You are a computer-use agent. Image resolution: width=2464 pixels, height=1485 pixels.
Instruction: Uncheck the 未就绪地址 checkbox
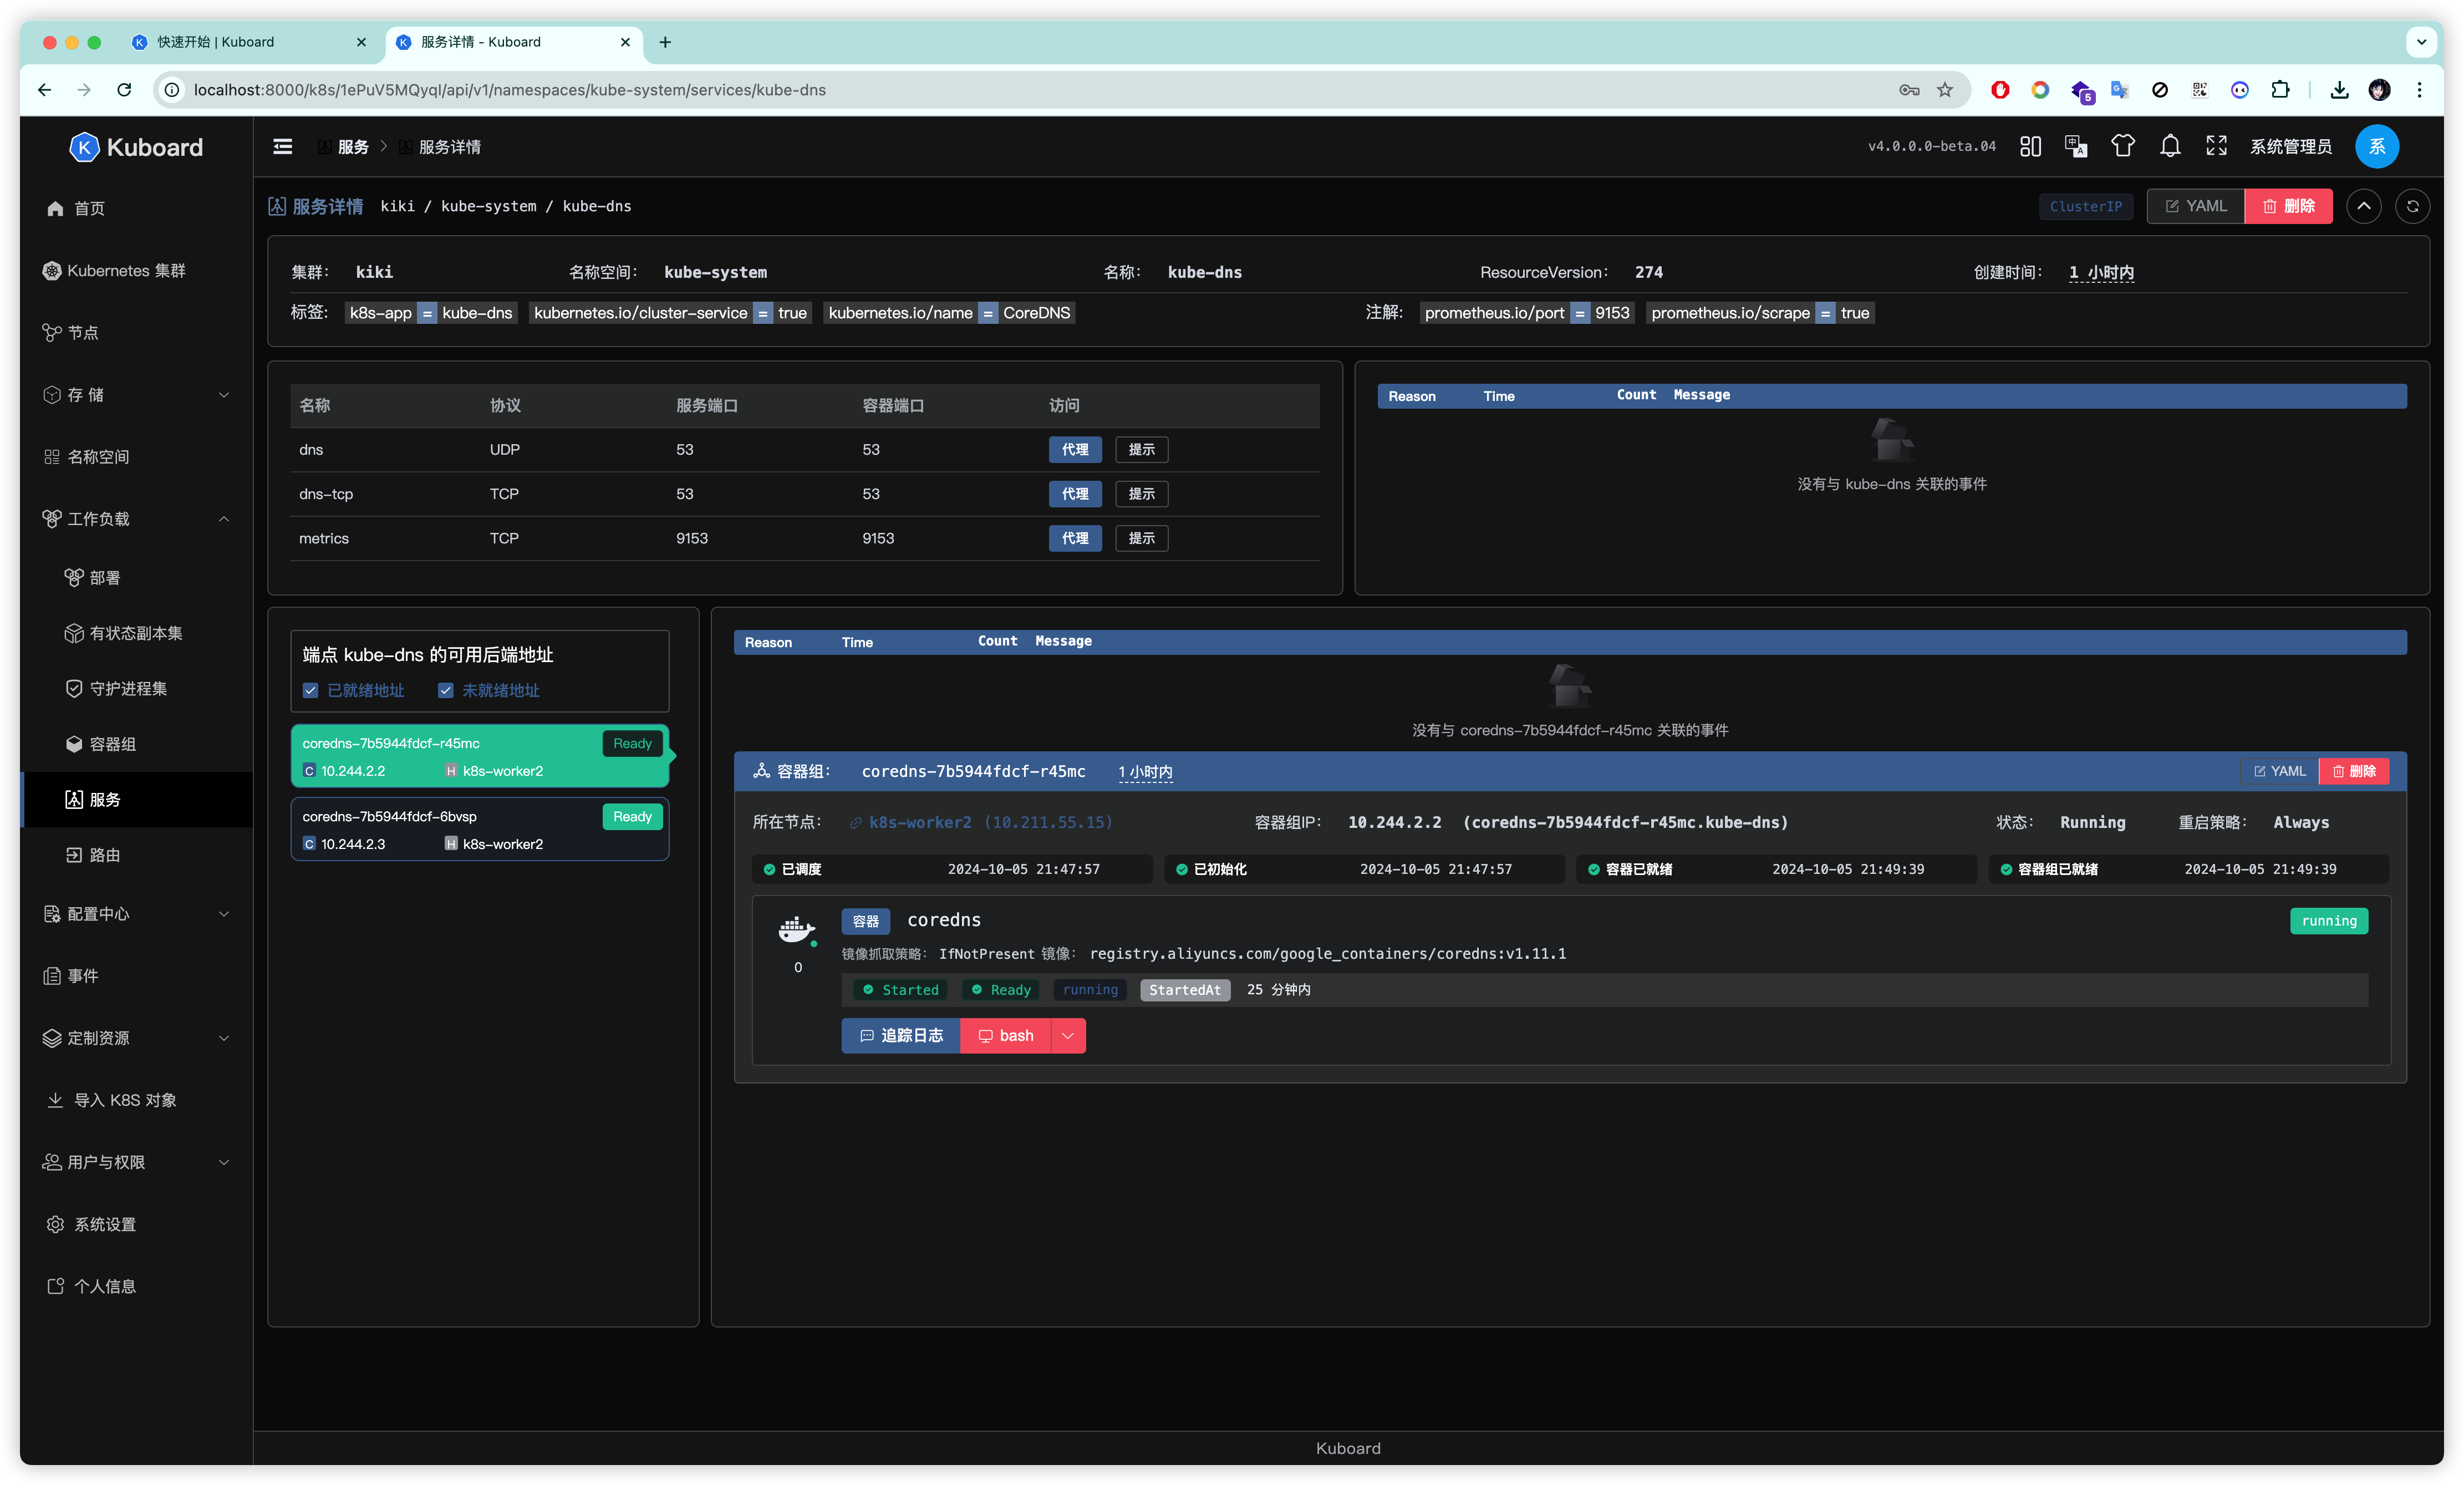pyautogui.click(x=446, y=690)
